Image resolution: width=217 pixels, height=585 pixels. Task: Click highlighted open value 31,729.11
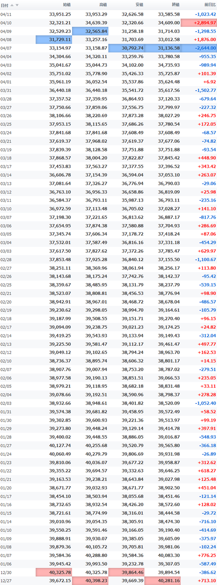[x=54, y=39]
